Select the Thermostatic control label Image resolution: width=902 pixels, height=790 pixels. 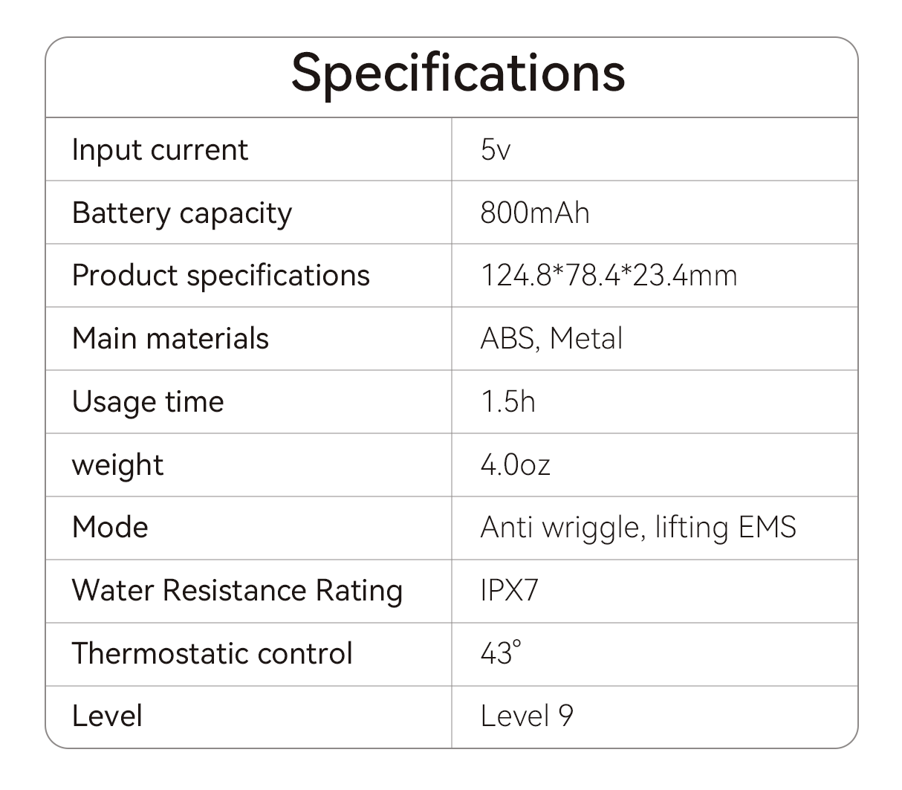(212, 654)
